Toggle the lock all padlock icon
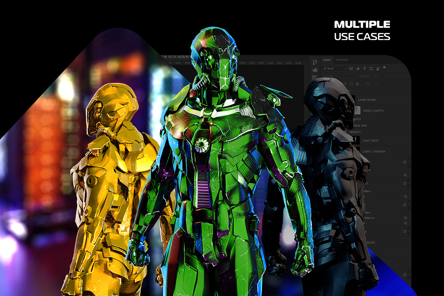 pyautogui.click(x=357, y=84)
